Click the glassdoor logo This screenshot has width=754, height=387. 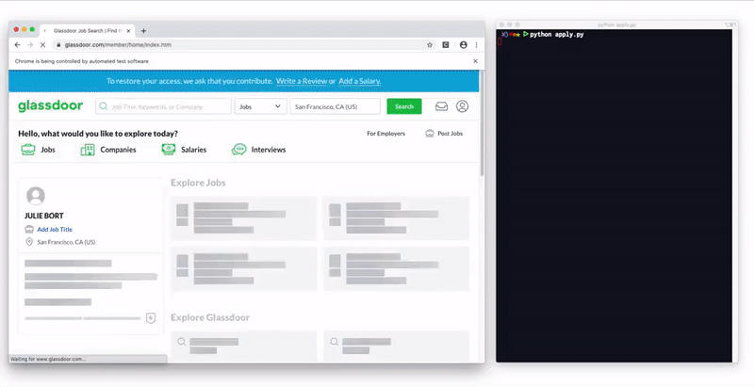click(51, 105)
